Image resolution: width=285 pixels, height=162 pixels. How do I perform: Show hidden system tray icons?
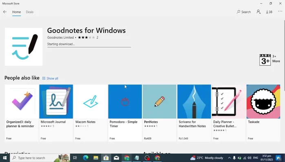tap(229, 158)
